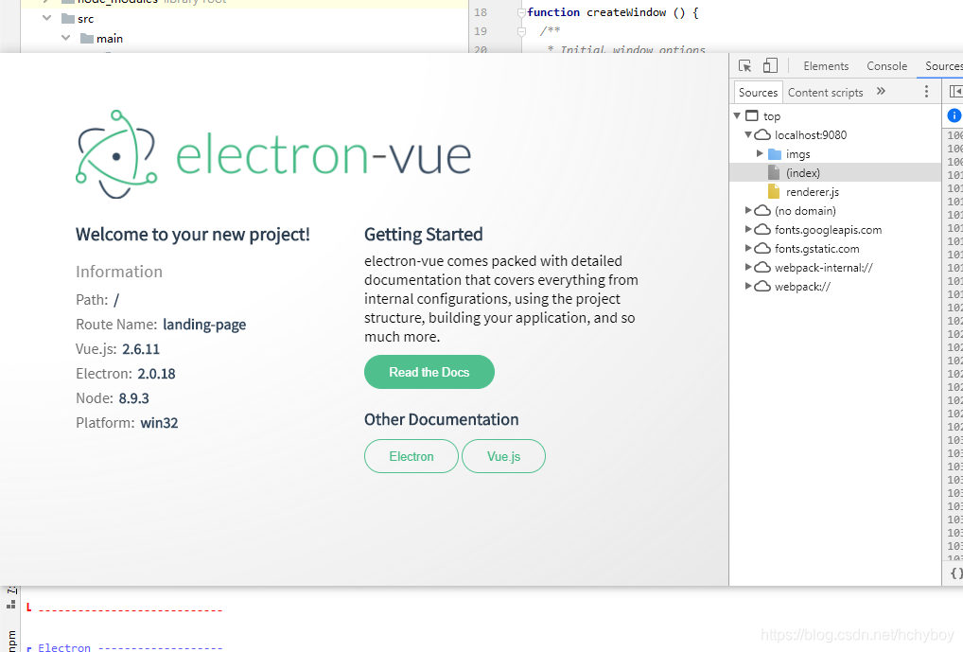The image size is (963, 652).
Task: Select the (index) file
Action: [835, 172]
